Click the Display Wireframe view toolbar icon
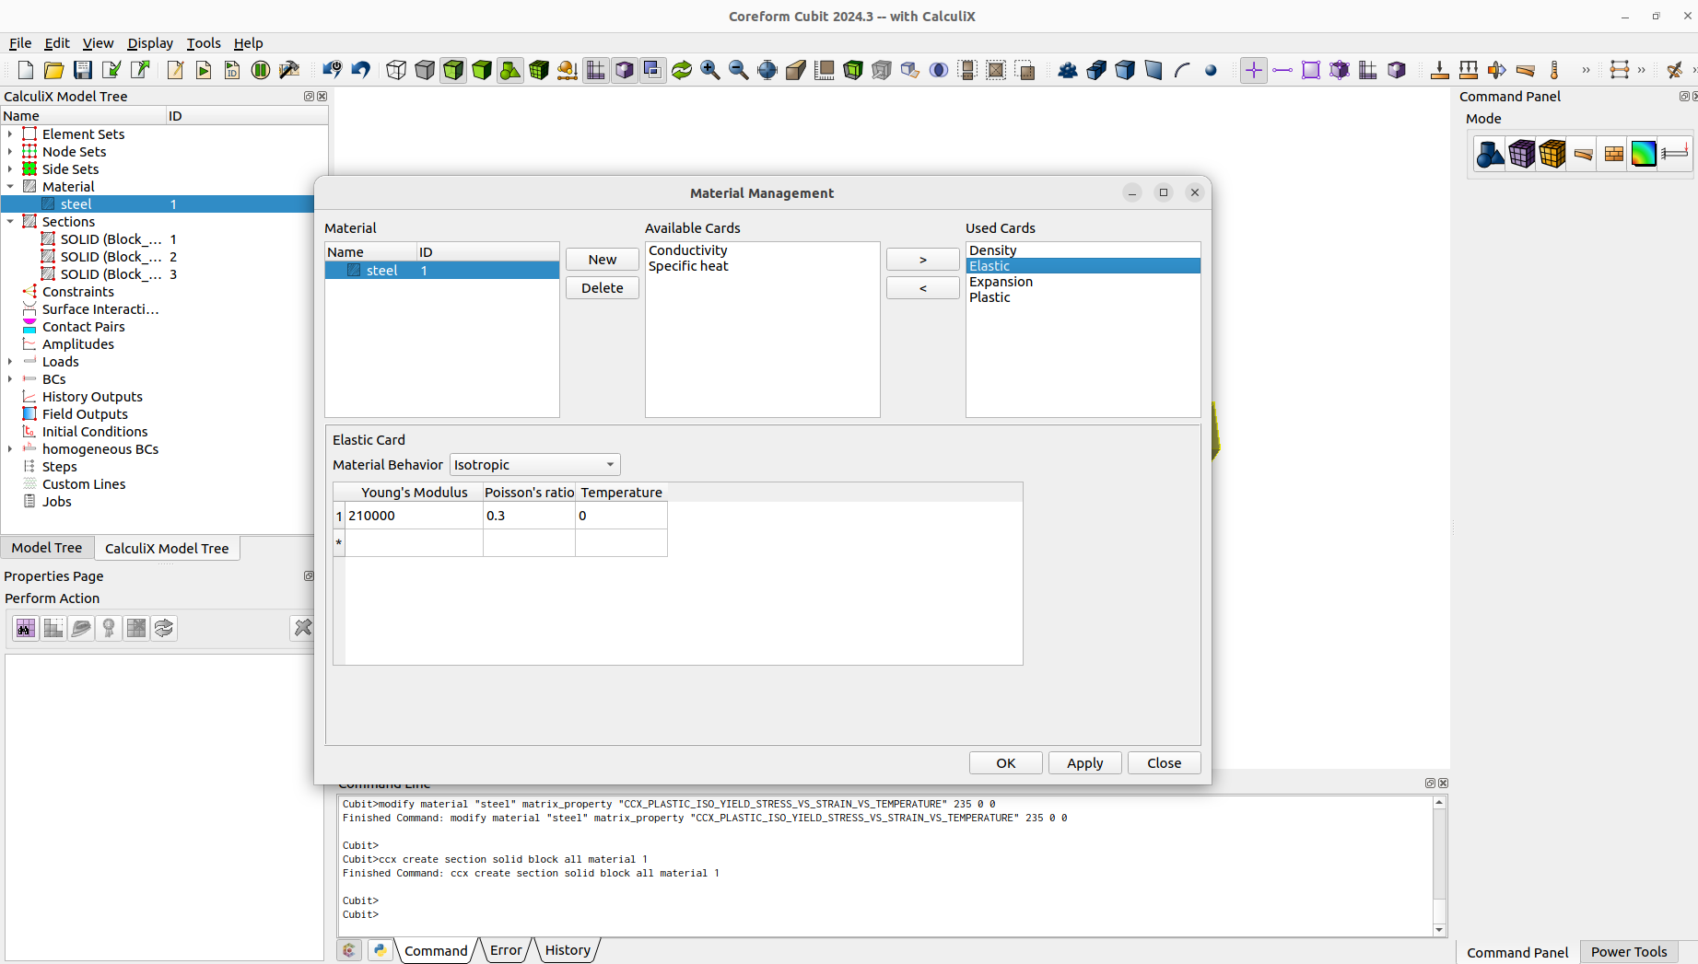Viewport: 1698px width, 964px height. [395, 70]
